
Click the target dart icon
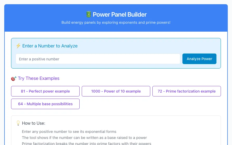tap(14, 78)
